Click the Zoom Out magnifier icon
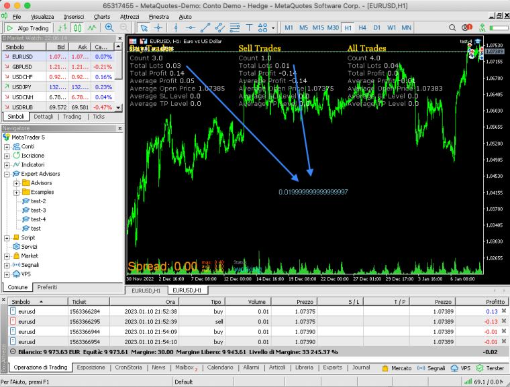510x387 pixels. [x=124, y=28]
